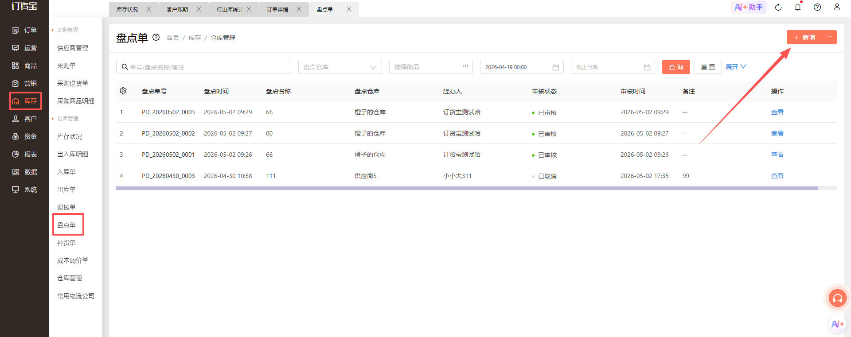Click the calendar icon in start date field
This screenshot has height=337, width=851.
click(556, 67)
